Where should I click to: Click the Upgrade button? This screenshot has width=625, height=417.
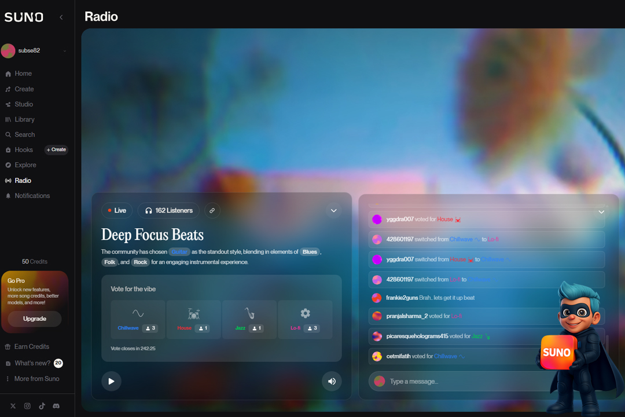pos(35,319)
